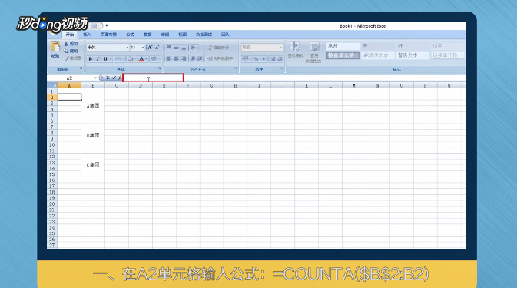Open the font color dropdown arrow
The width and height of the screenshot is (517, 288).
click(147, 59)
